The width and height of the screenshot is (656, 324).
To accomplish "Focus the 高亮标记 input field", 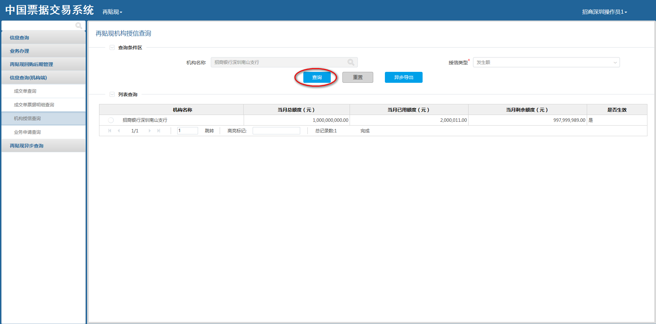I will [x=276, y=131].
